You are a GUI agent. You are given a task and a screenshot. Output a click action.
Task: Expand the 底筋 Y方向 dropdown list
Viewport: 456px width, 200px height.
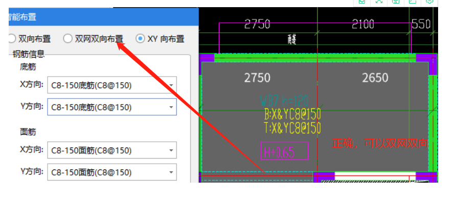112,107
